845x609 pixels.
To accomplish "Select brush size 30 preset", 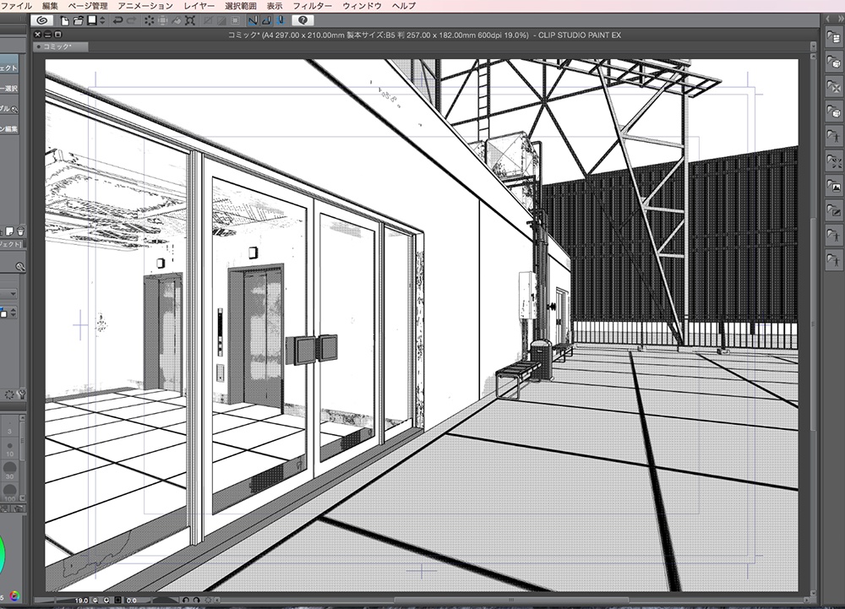I will tap(9, 470).
